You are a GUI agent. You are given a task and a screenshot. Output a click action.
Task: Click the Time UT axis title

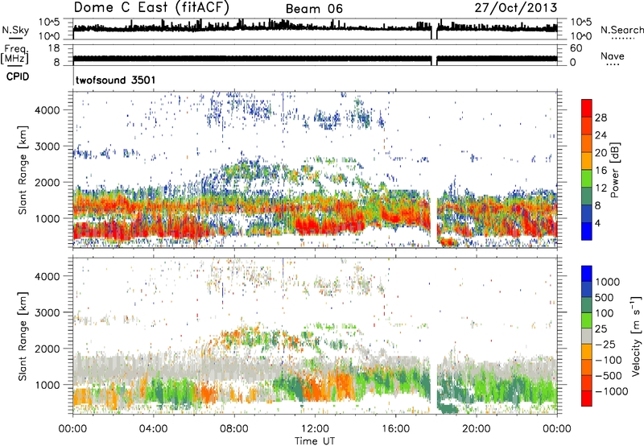click(x=315, y=440)
